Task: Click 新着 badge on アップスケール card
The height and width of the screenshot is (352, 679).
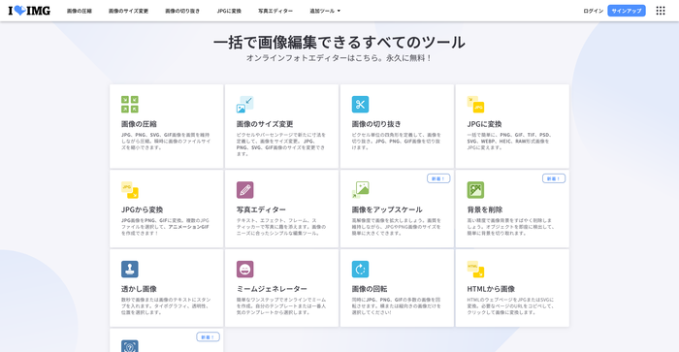Action: coord(438,178)
